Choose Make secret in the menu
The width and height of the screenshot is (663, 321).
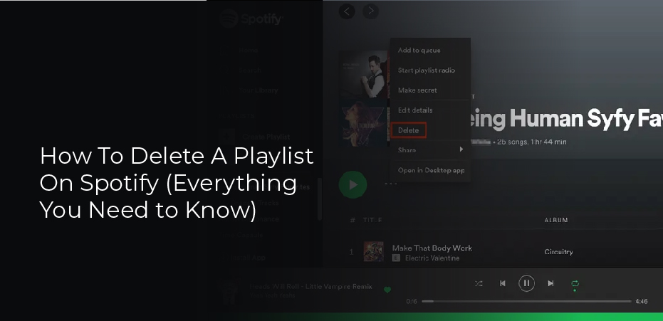[x=417, y=90]
